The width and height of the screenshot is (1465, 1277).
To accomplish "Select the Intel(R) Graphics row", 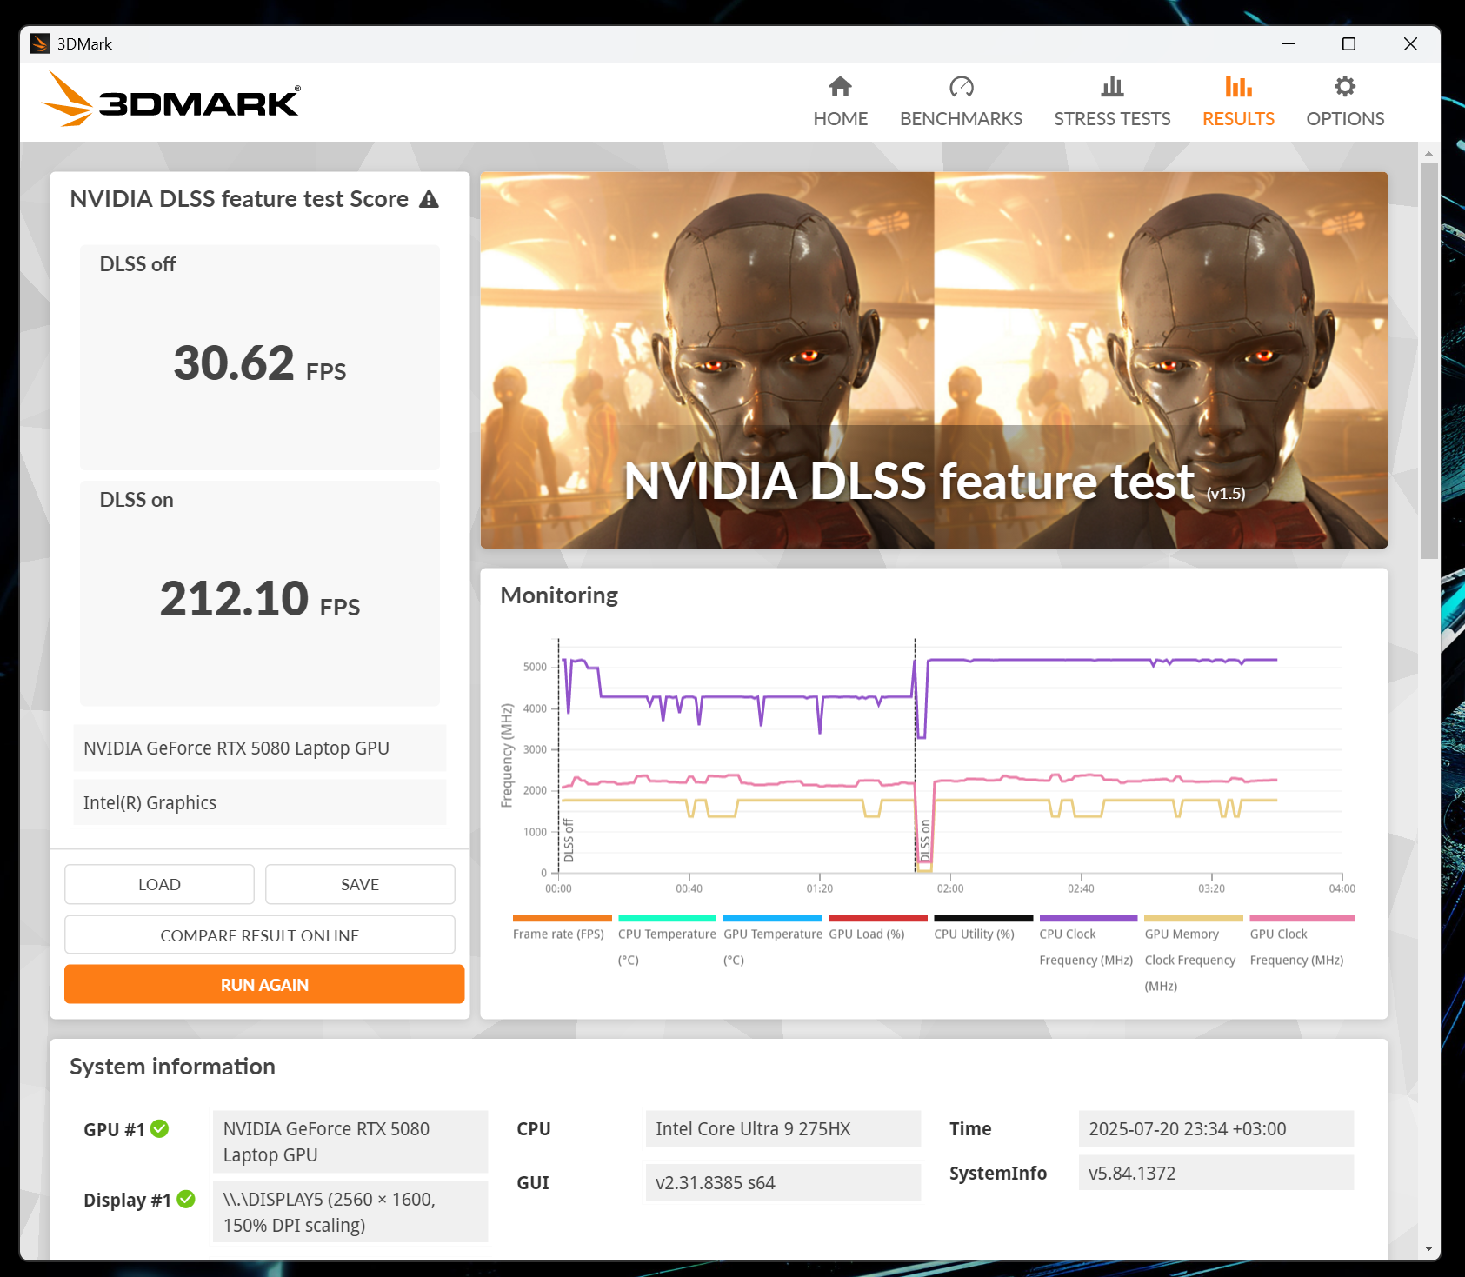I will pyautogui.click(x=259, y=802).
